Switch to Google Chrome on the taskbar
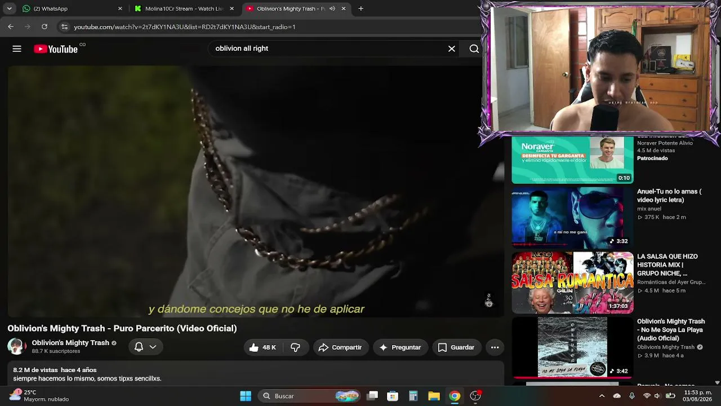Screen dimensions: 721x406 pos(454,396)
